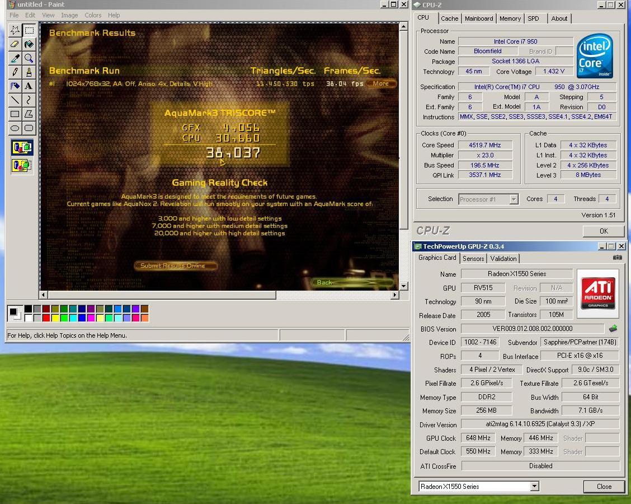Select the white color swatch in palette

point(28,318)
